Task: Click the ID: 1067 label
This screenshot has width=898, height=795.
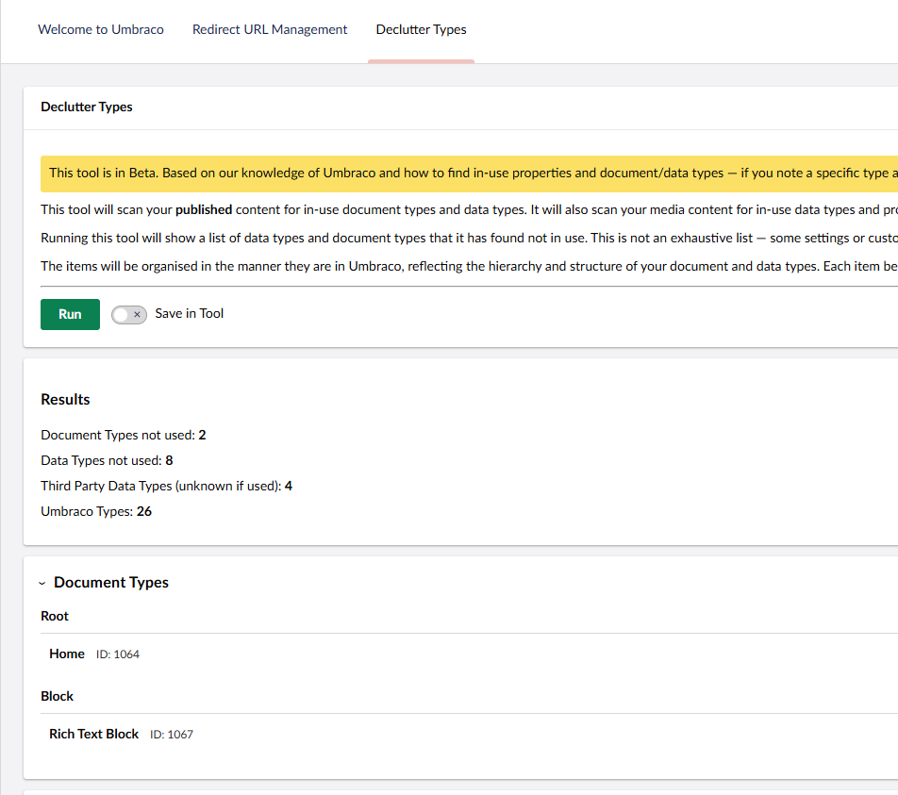Action: click(172, 735)
